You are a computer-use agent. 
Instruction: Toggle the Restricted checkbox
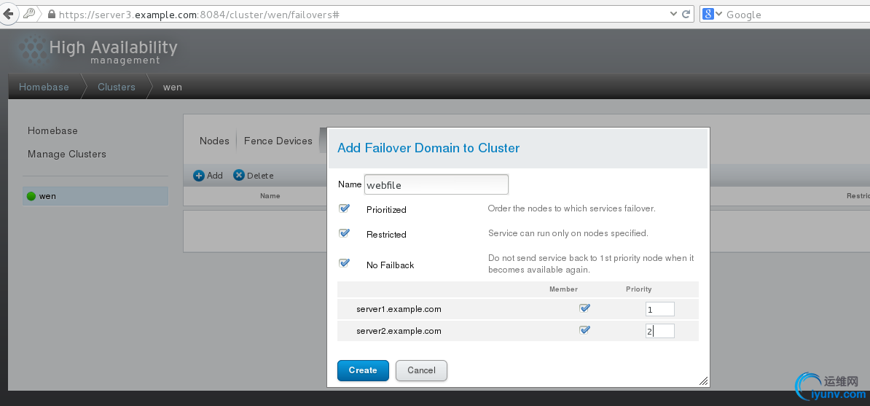coord(344,233)
